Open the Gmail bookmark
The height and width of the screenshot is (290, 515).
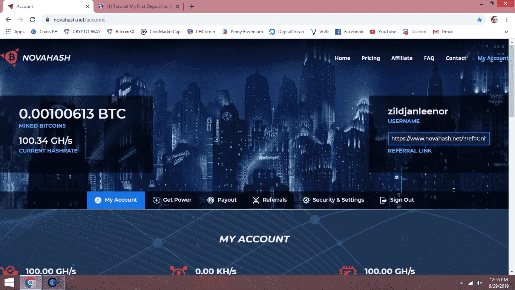(443, 32)
